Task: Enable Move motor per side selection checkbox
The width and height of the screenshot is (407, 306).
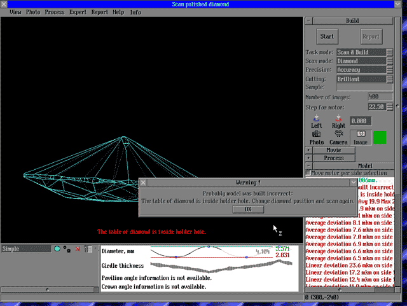Action: [x=308, y=173]
